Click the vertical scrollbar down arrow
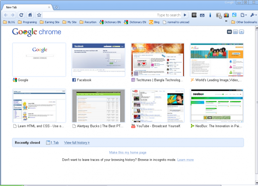 257,182
